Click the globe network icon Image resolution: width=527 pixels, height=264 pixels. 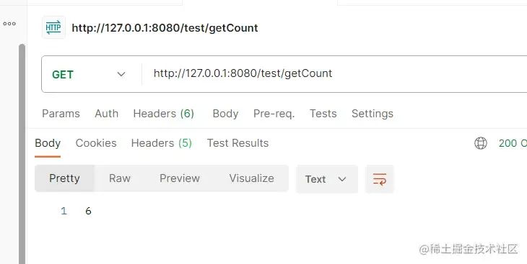point(481,143)
